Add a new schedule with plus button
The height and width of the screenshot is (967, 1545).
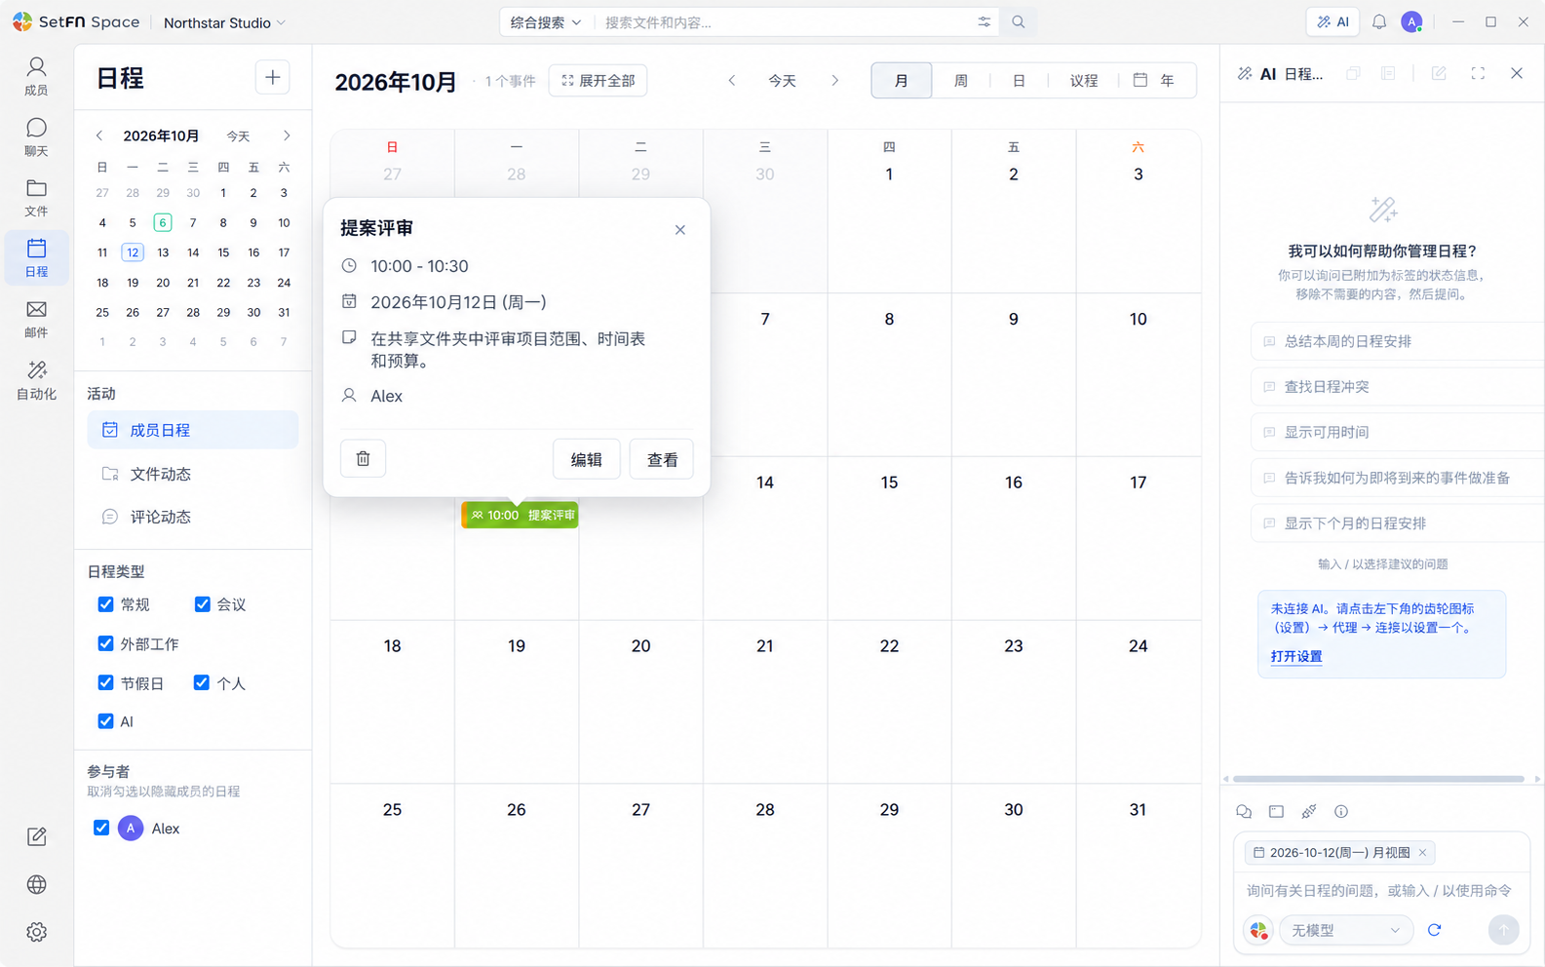[272, 78]
